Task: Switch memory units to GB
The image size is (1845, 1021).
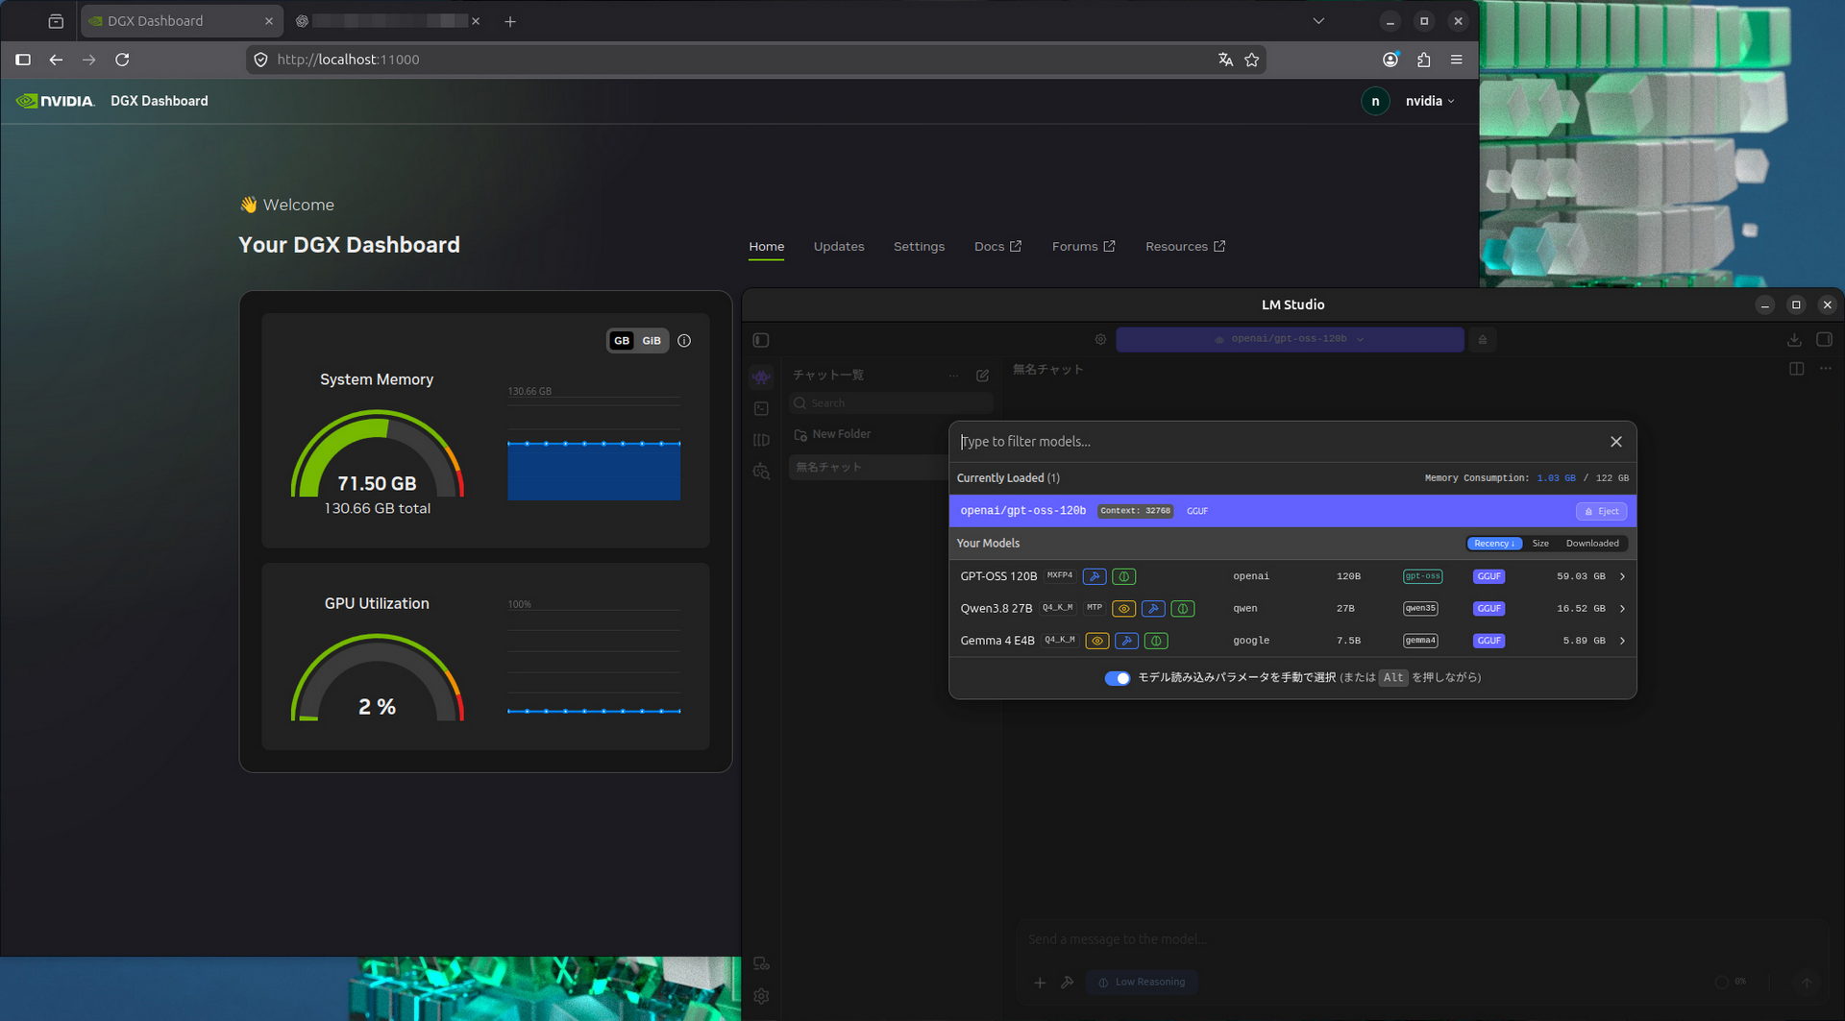Action: [622, 341]
